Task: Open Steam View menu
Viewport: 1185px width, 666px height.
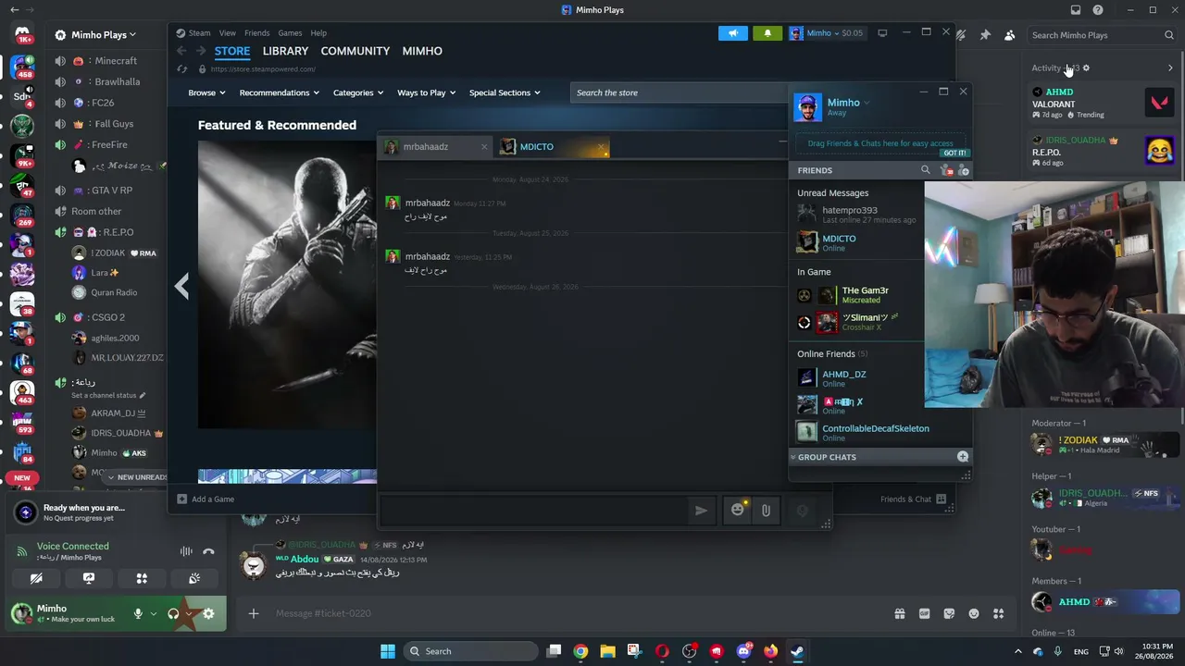Action: pos(227,33)
